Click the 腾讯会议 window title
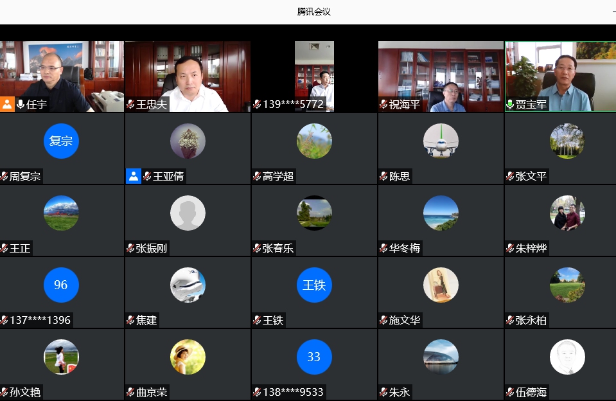The width and height of the screenshot is (616, 401). click(314, 12)
